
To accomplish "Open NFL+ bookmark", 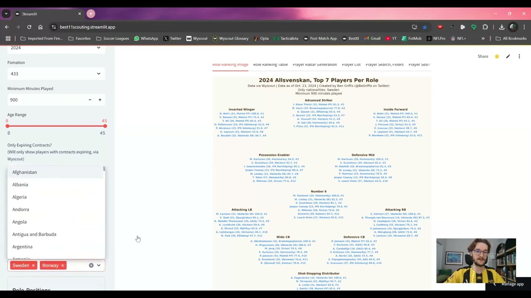I will 458,38.
